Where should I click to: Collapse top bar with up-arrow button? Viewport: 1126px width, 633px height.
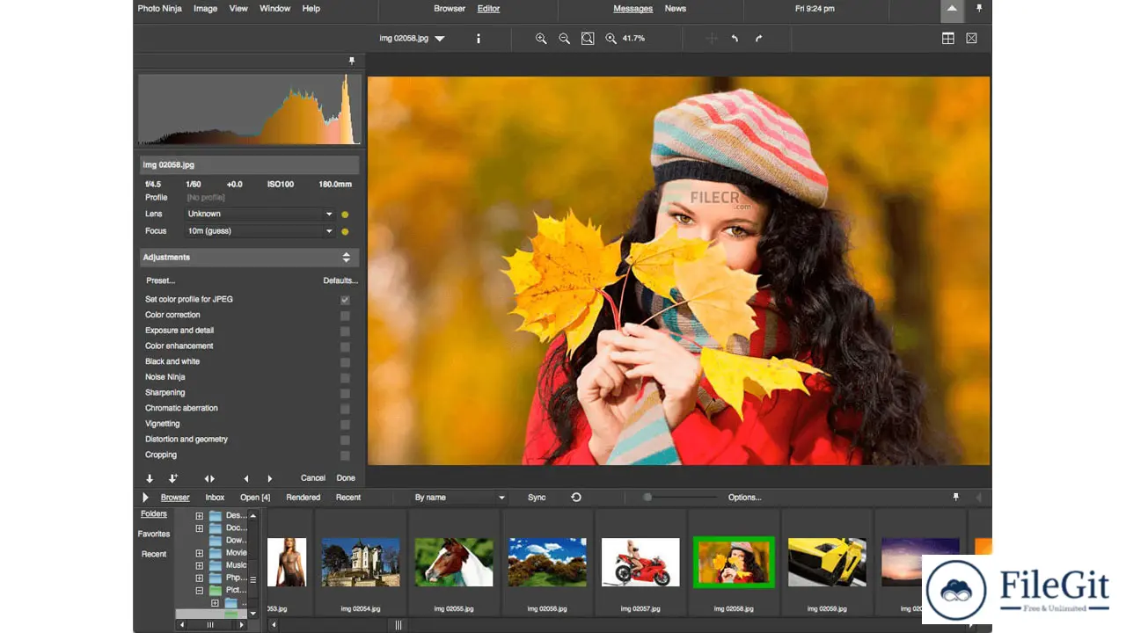(x=952, y=9)
